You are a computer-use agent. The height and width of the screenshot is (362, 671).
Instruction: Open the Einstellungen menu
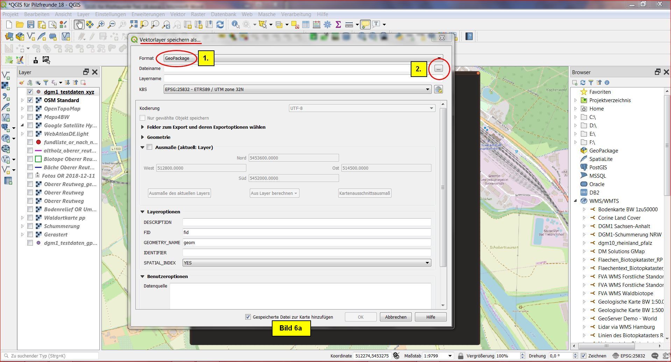110,14
